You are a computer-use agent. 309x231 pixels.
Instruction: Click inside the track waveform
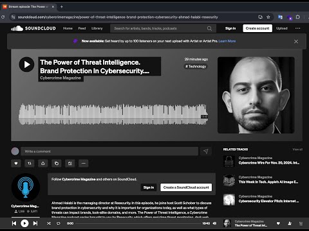[113, 114]
